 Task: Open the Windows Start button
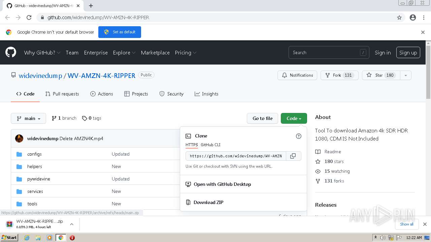tap(9, 238)
